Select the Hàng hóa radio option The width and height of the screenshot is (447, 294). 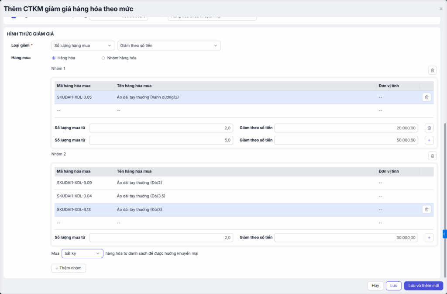click(x=54, y=58)
